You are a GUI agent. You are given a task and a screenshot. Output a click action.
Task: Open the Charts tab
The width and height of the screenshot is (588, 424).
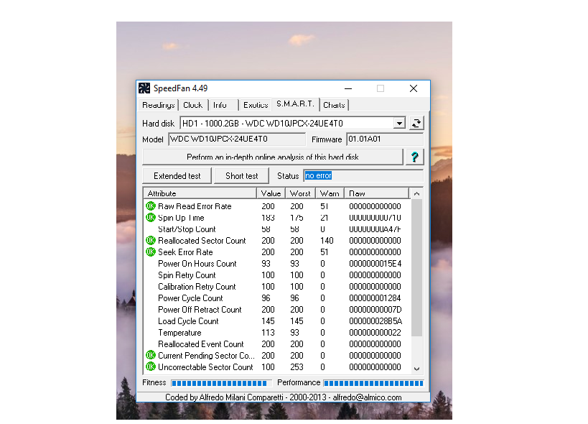334,105
